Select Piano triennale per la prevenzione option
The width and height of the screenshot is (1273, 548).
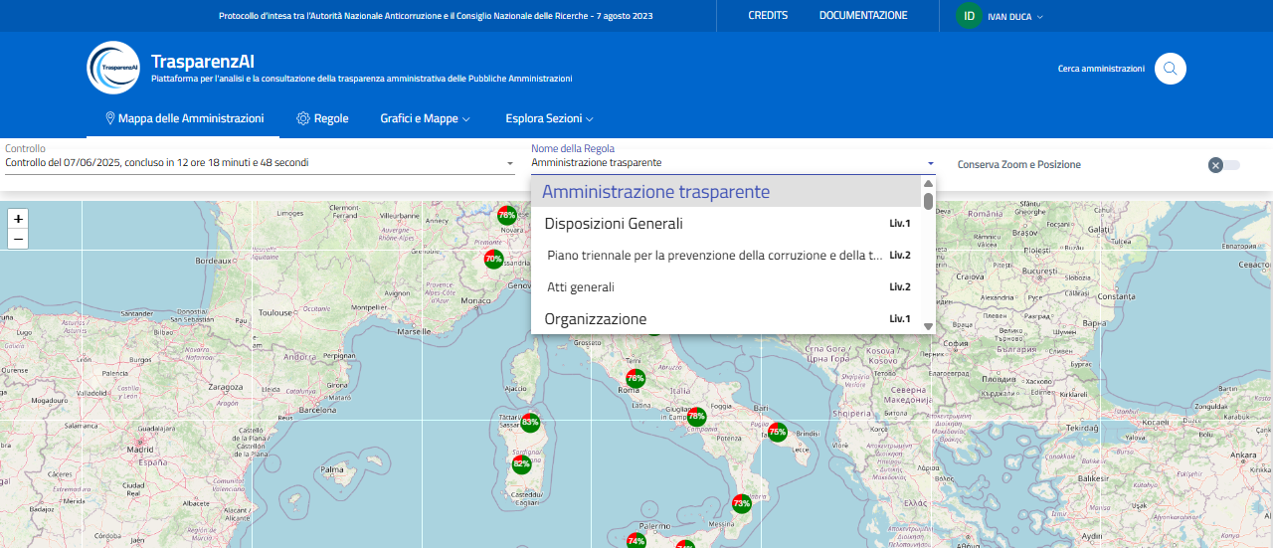coord(726,255)
